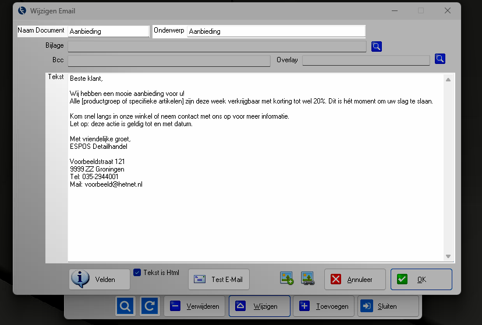Confirm with the OK button
This screenshot has height=325, width=482.
click(421, 279)
